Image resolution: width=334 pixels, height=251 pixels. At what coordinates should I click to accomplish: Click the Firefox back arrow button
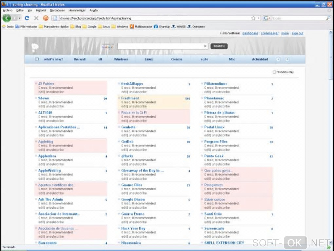[x=7, y=18]
